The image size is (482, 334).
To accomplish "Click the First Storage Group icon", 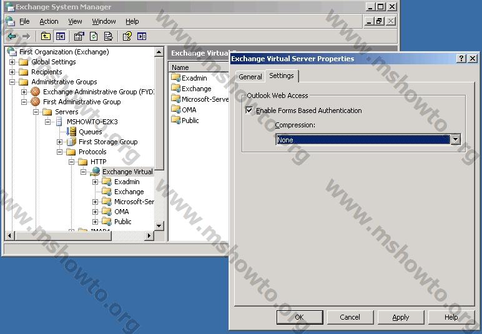I will click(x=71, y=142).
